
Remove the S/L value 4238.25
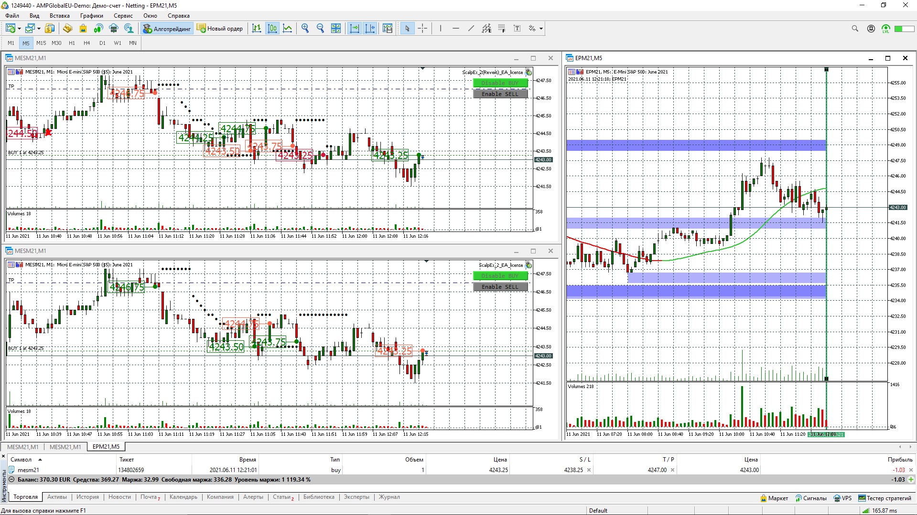pyautogui.click(x=589, y=470)
